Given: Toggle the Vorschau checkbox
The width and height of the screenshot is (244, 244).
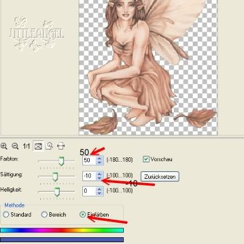Looking at the screenshot, I should [x=146, y=159].
